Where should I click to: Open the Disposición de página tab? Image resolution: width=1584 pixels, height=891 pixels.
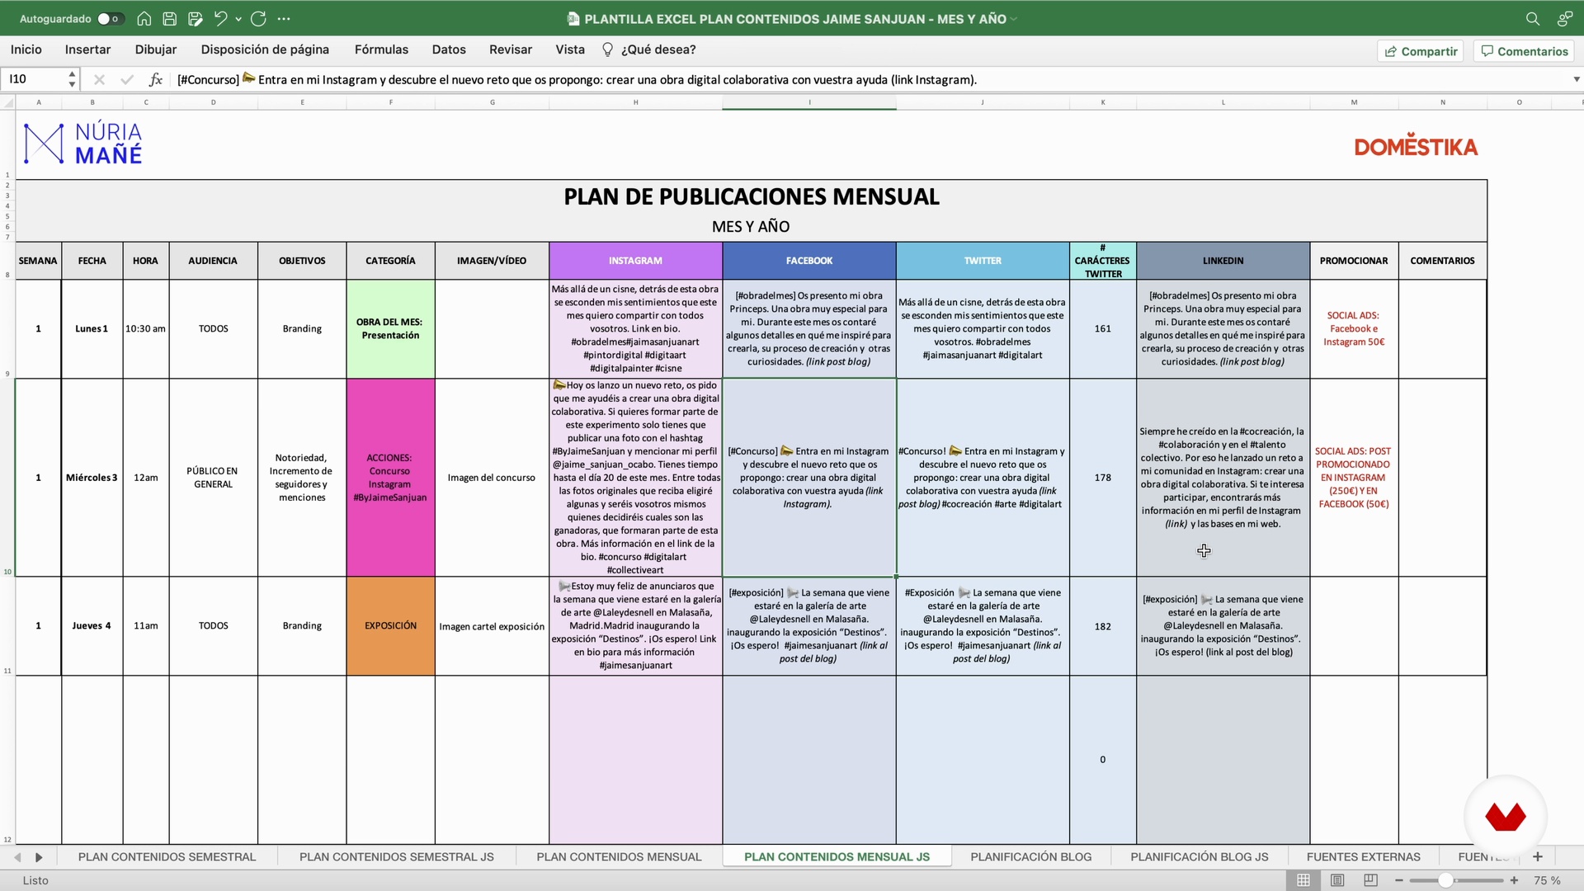tap(265, 49)
